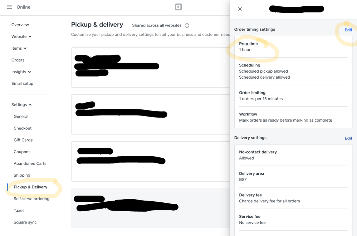
Task: Select the Coupons settings item
Action: click(x=22, y=152)
